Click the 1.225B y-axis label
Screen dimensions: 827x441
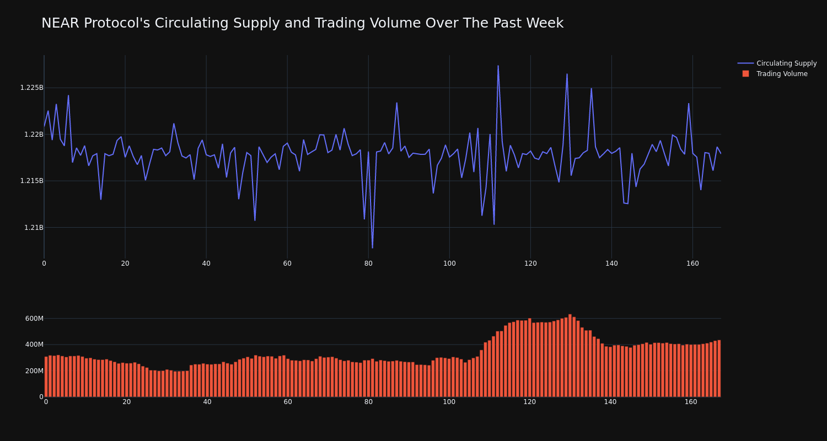31,88
